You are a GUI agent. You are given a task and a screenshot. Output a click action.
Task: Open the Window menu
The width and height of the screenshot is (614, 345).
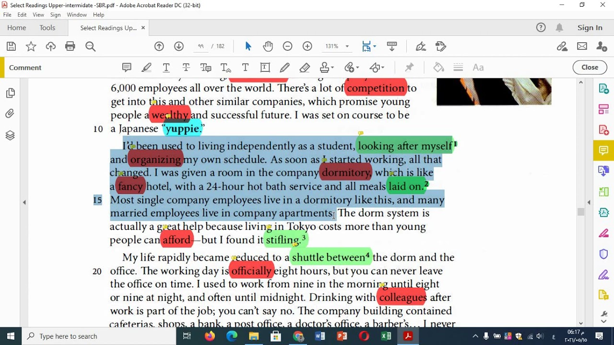pyautogui.click(x=77, y=15)
